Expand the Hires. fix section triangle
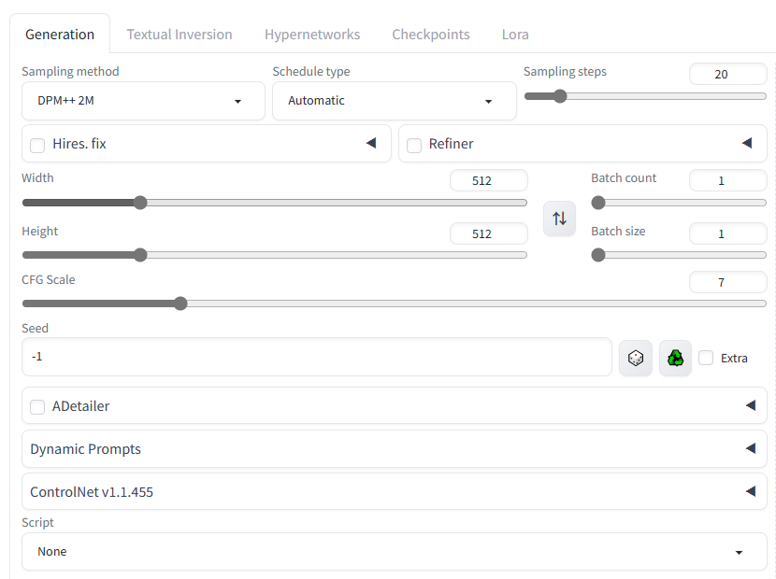 371,144
